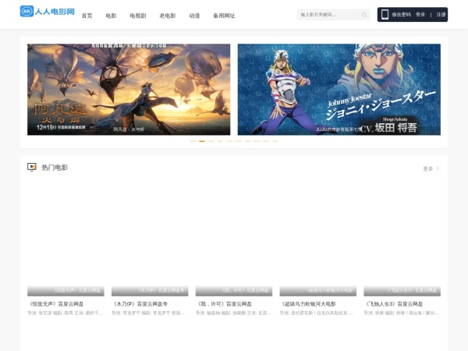Open 《超级马力欧银河大电影 title link
Screen dimensions: 468x351
(308, 304)
